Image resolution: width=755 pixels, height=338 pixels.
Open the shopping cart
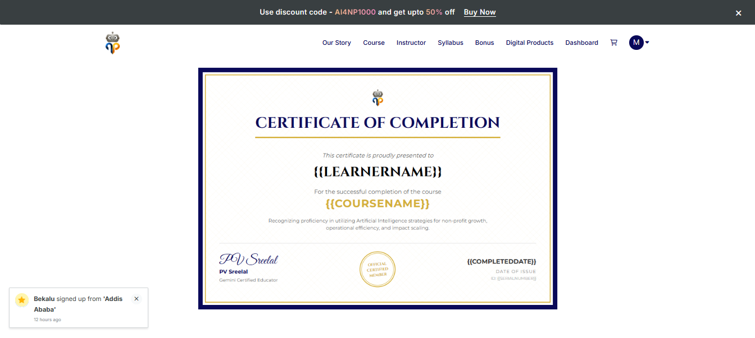point(613,43)
